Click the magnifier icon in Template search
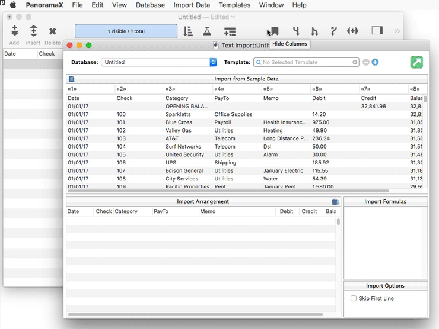 pos(259,62)
